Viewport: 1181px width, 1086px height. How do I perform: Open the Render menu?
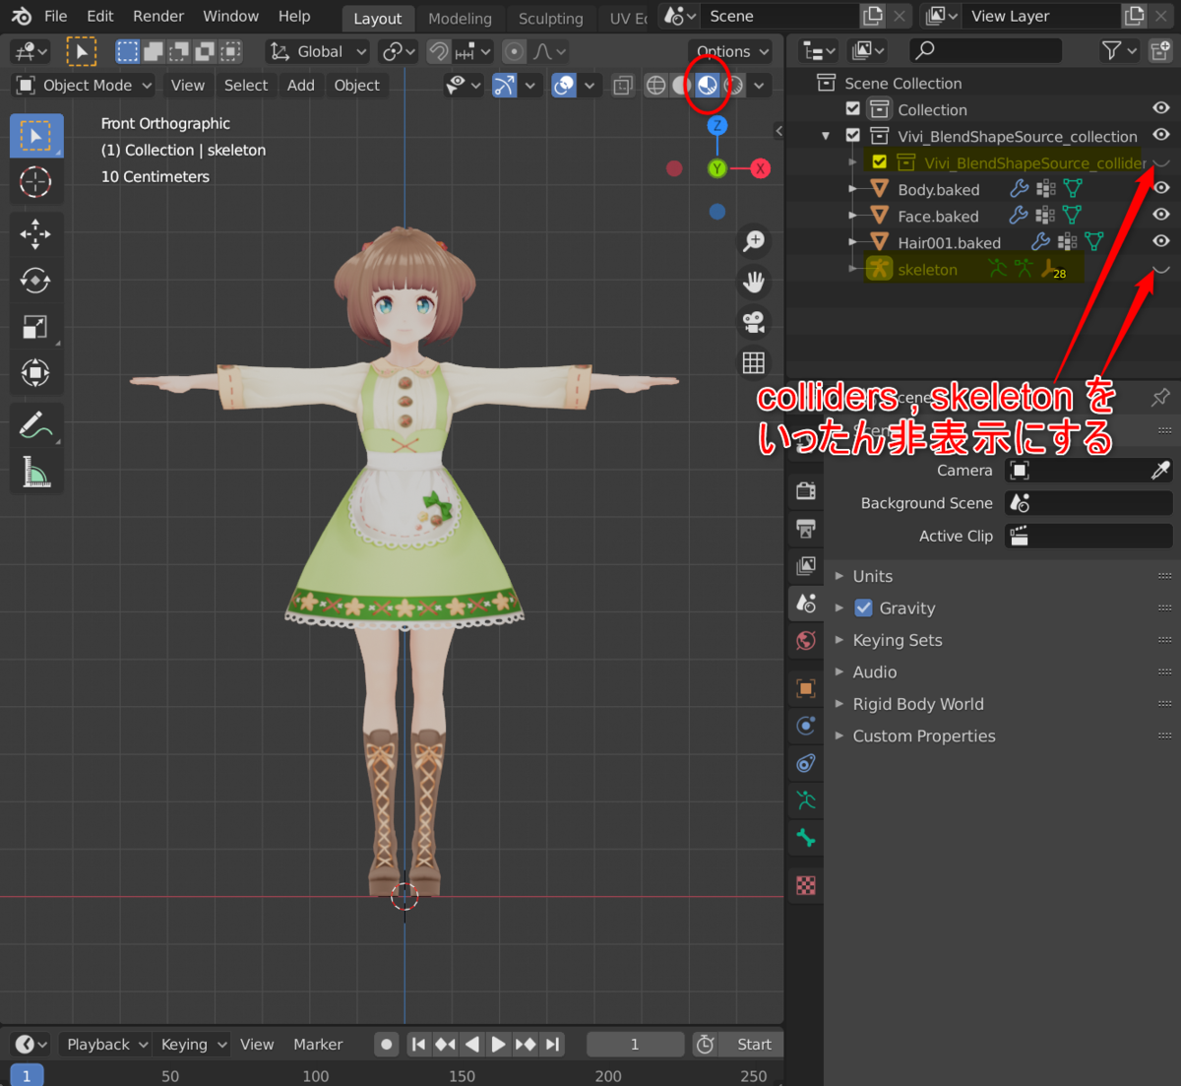pyautogui.click(x=158, y=17)
